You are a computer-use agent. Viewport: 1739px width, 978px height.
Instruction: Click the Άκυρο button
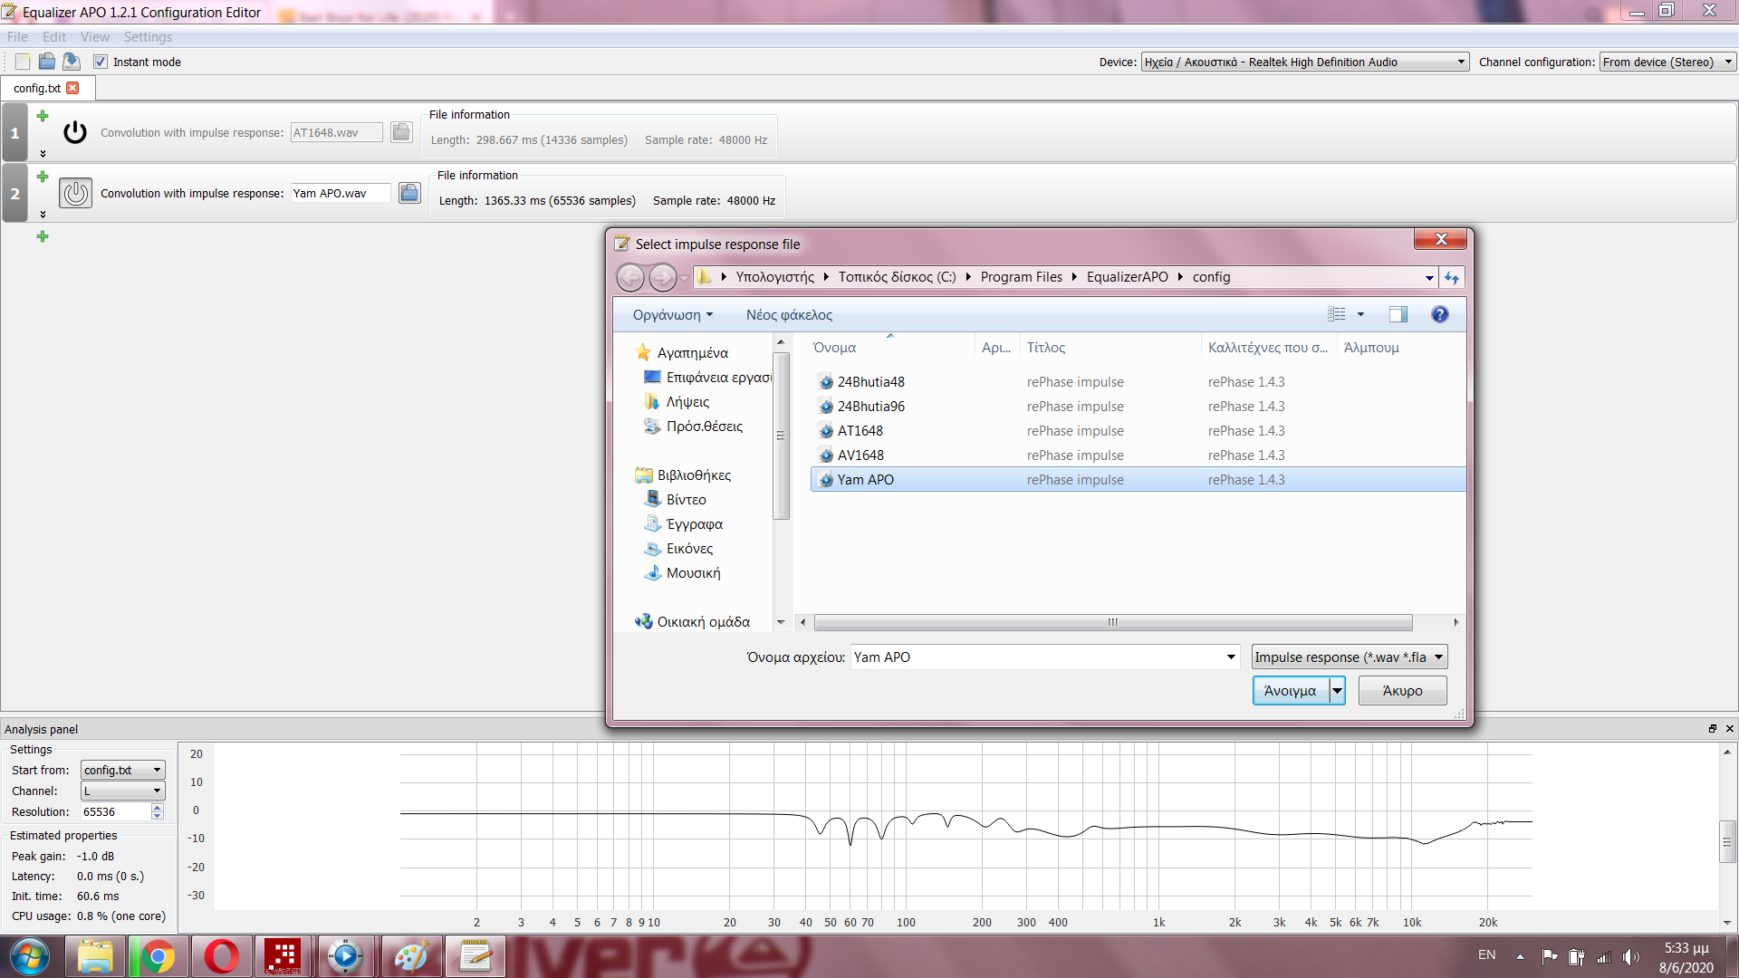(x=1402, y=691)
